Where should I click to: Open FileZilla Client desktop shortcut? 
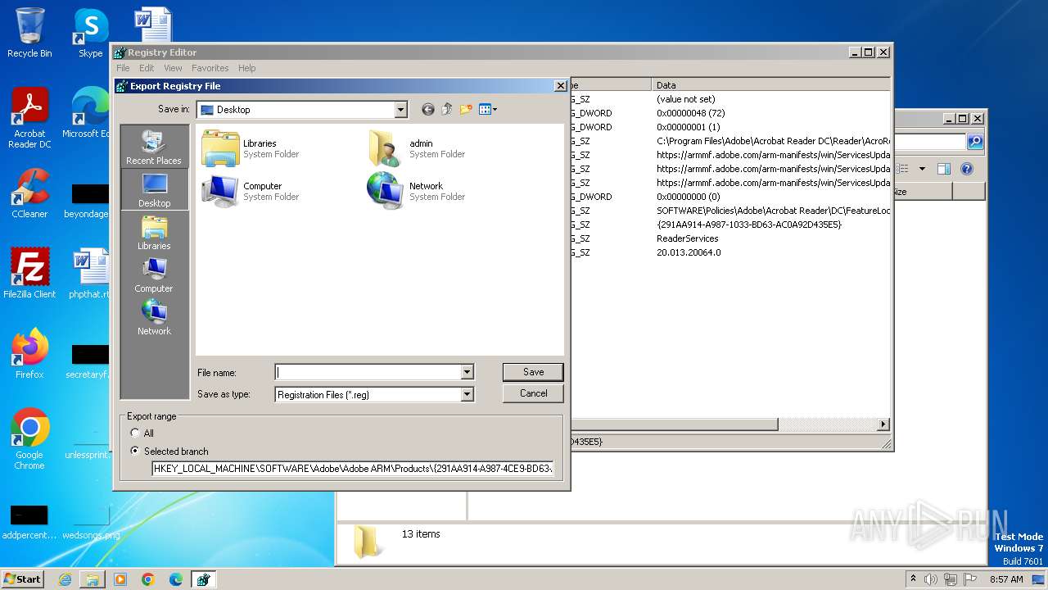coord(29,273)
